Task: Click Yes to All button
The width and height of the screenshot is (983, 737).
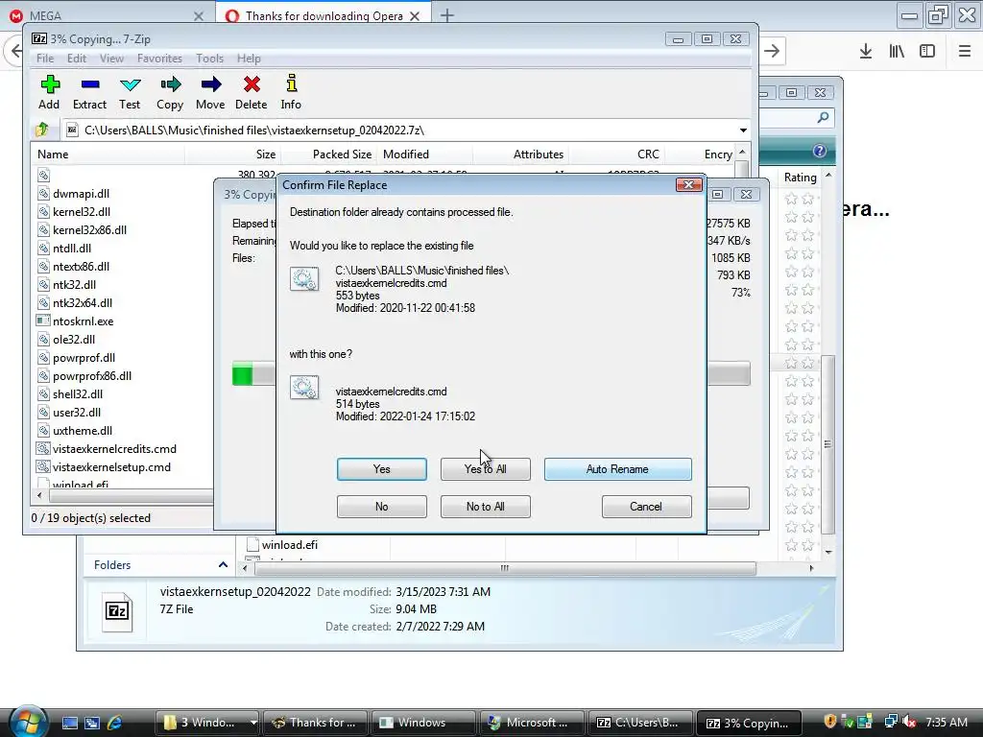Action: (x=485, y=468)
